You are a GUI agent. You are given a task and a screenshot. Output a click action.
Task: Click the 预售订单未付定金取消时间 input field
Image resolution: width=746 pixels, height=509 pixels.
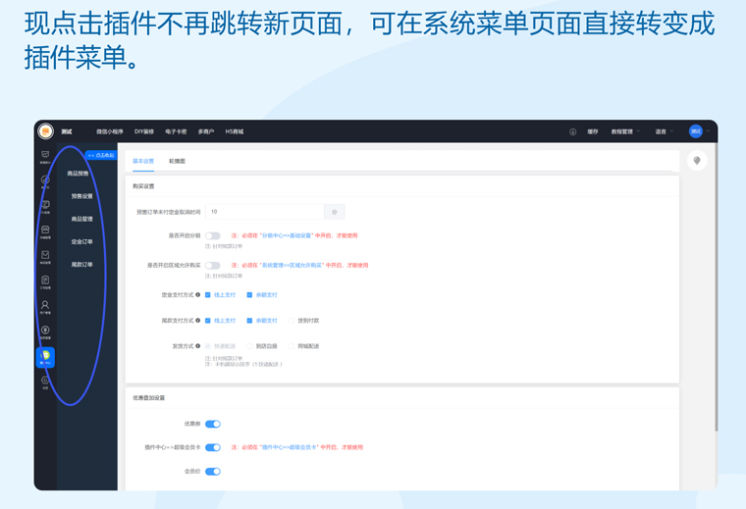tap(263, 212)
